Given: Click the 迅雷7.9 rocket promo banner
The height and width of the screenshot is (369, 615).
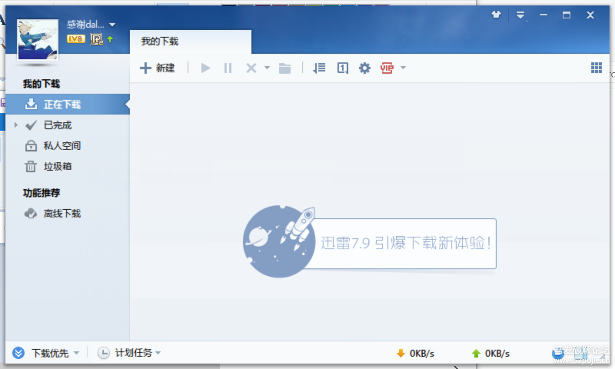Looking at the screenshot, I should (369, 241).
